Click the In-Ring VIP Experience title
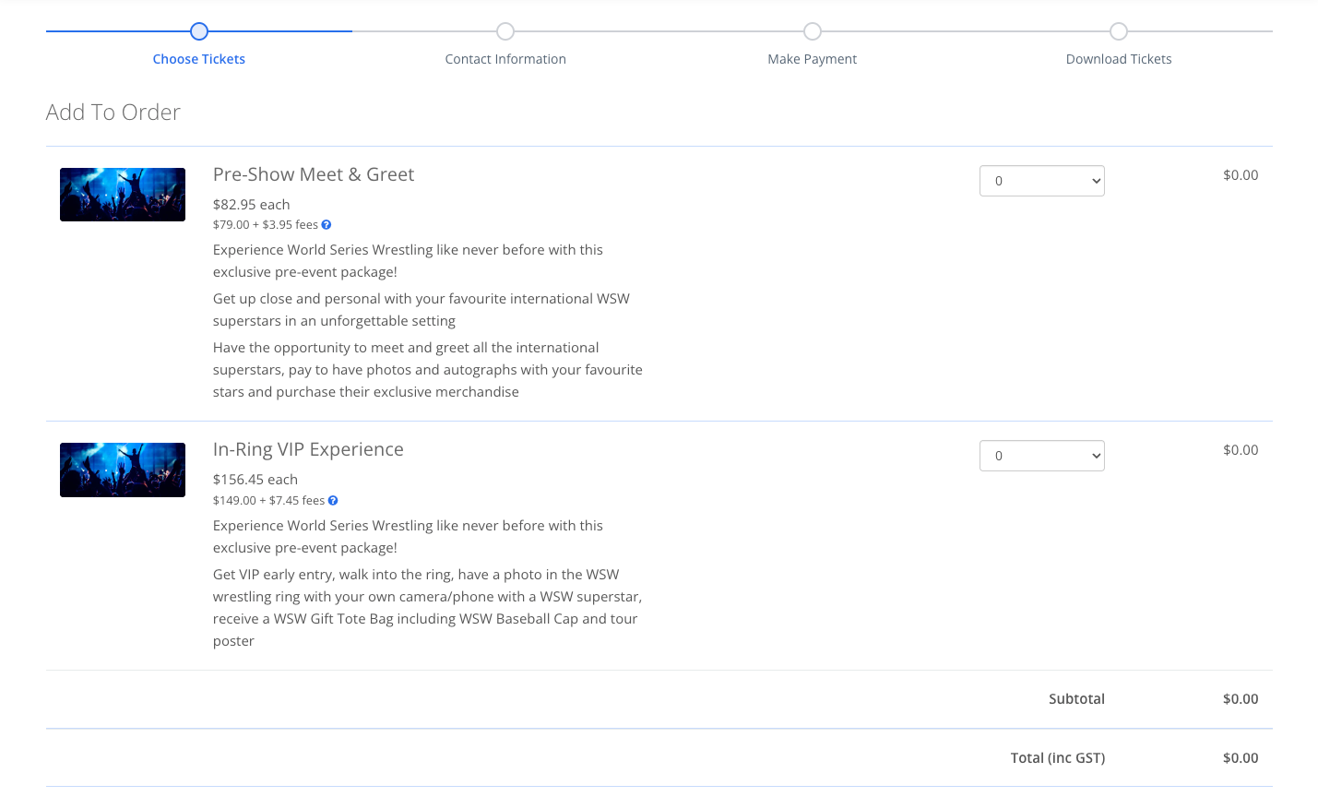 [x=308, y=449]
